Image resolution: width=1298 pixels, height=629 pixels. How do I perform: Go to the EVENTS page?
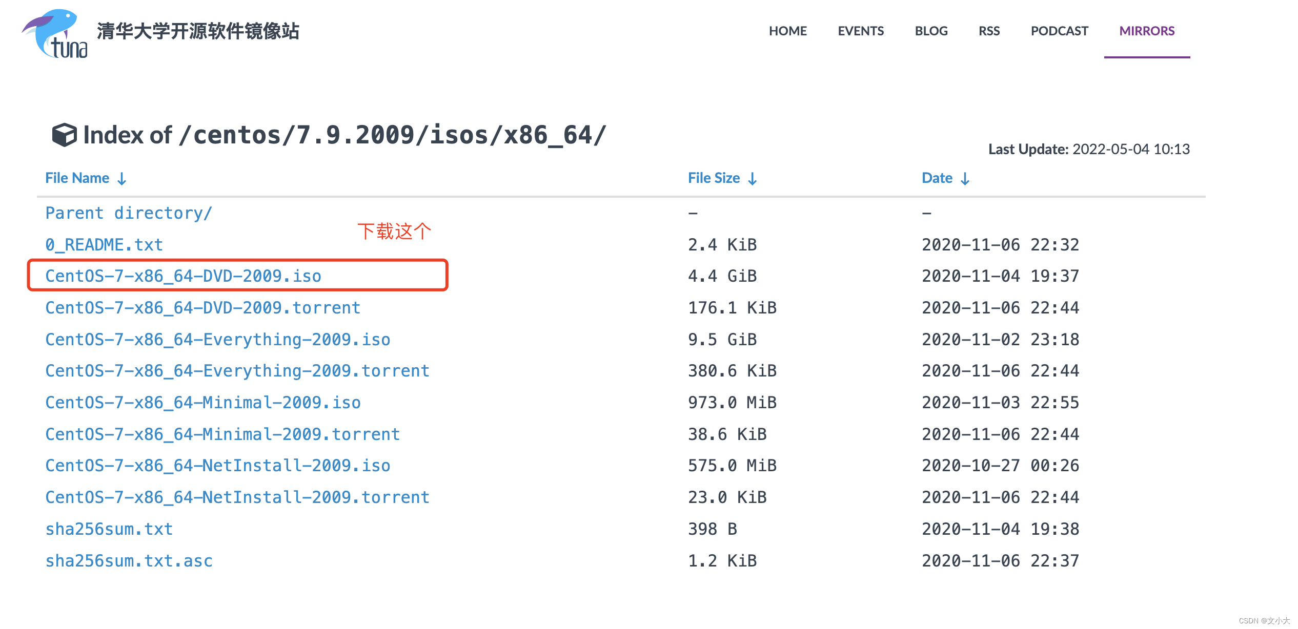[860, 31]
